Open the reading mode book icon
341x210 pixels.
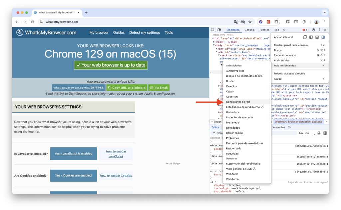pos(296,22)
